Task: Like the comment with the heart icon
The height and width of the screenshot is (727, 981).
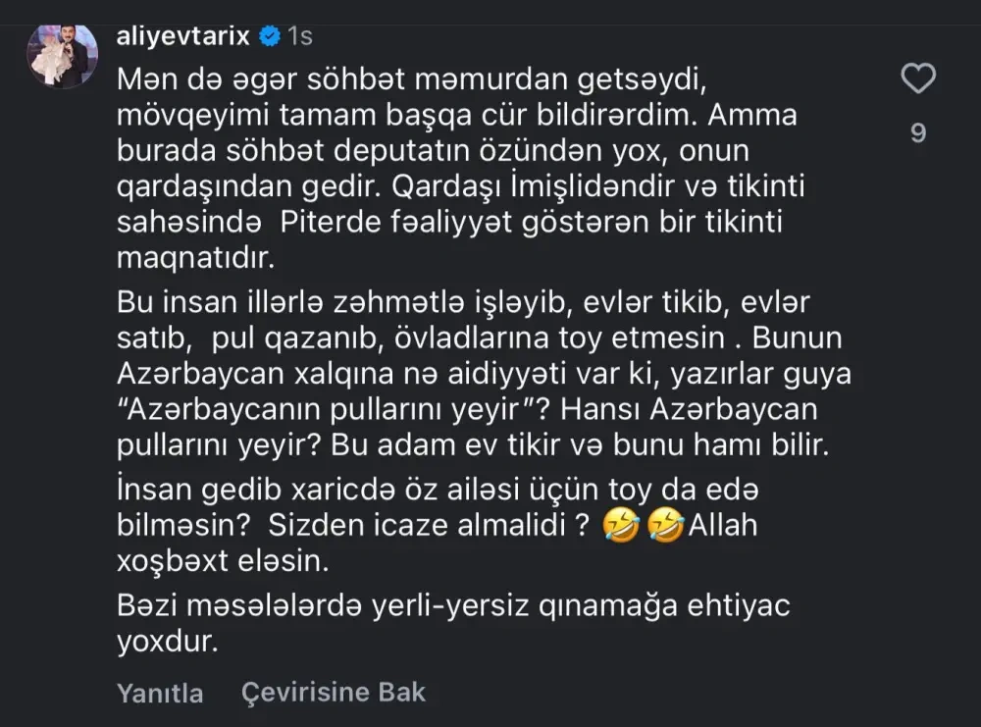Action: [x=918, y=78]
